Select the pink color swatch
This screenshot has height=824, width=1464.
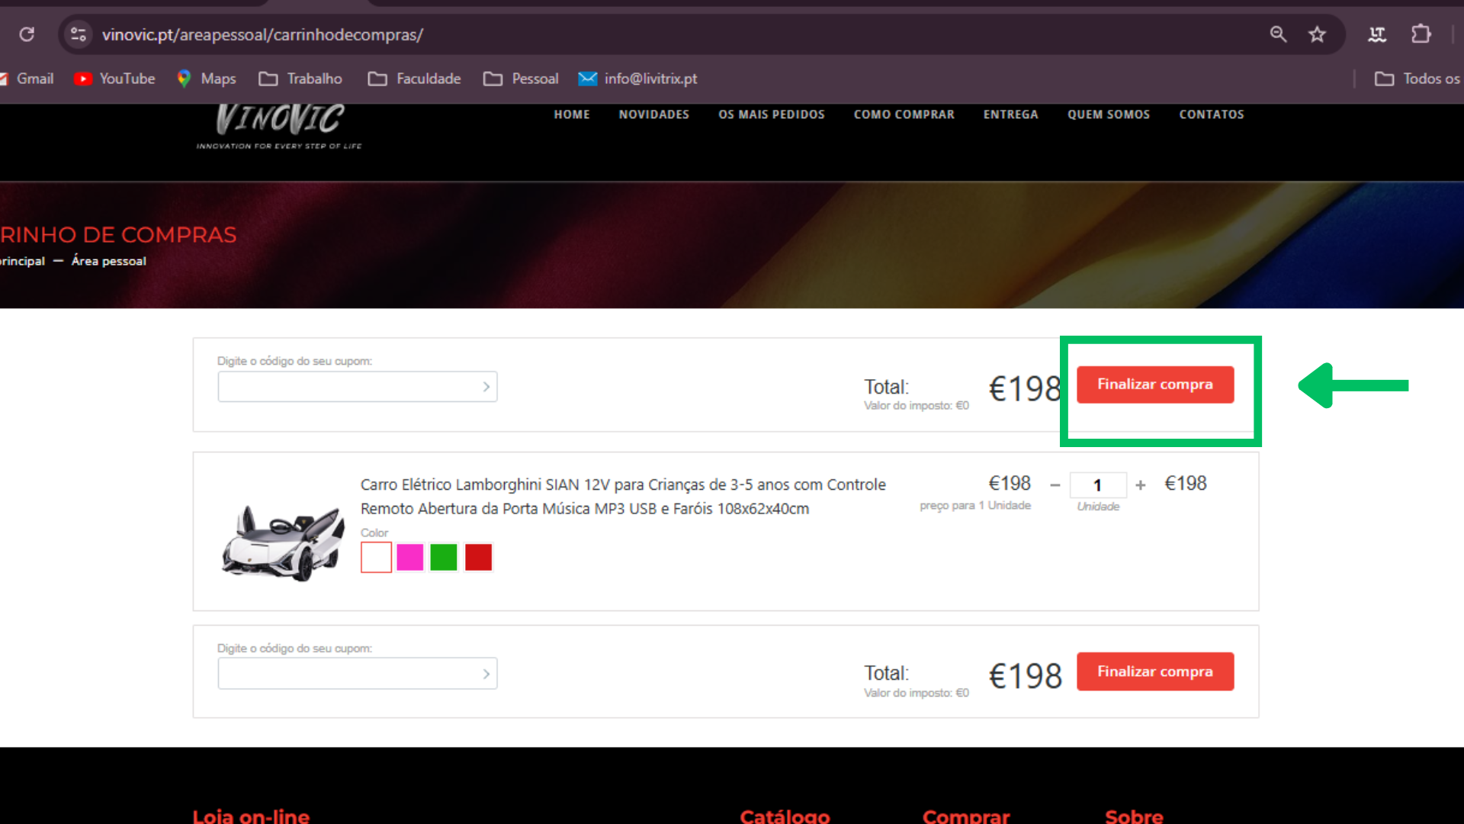click(x=410, y=558)
